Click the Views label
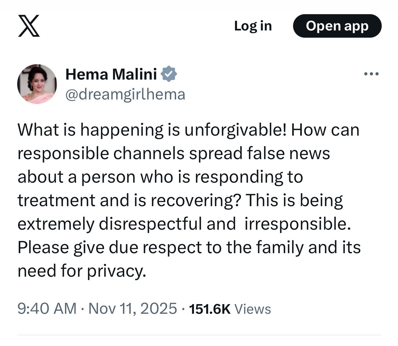 point(253,309)
